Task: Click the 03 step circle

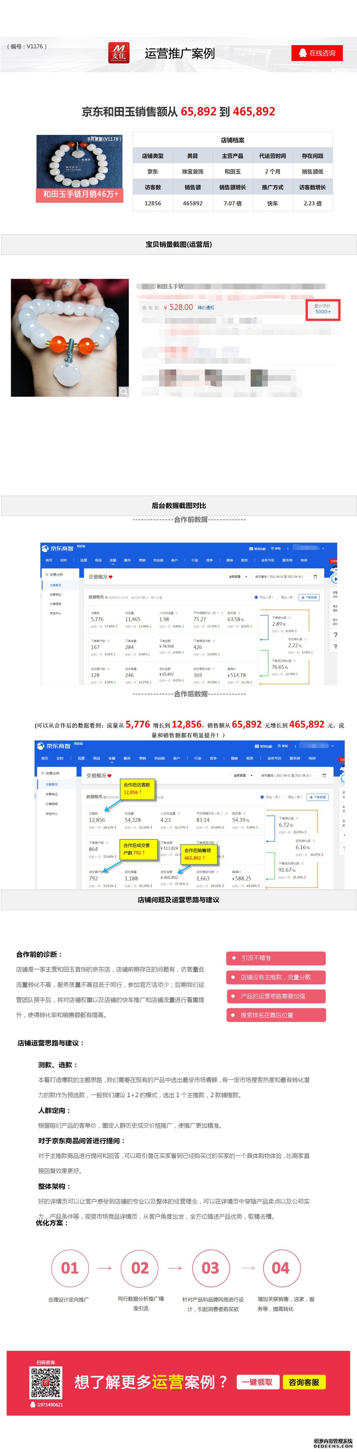Action: tap(211, 1268)
